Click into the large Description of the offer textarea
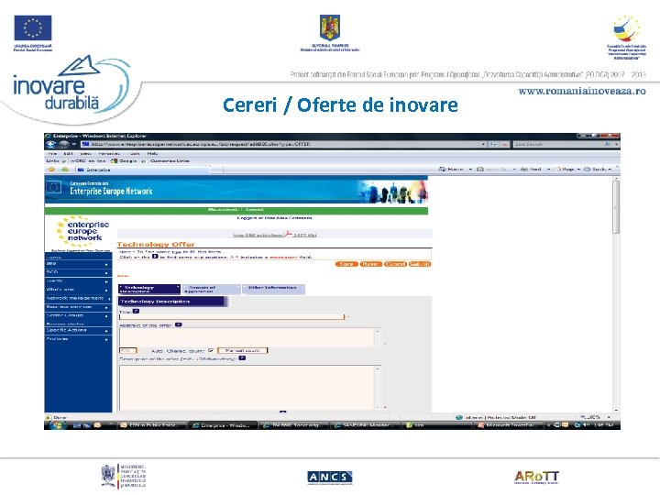The height and width of the screenshot is (495, 660). [x=250, y=387]
